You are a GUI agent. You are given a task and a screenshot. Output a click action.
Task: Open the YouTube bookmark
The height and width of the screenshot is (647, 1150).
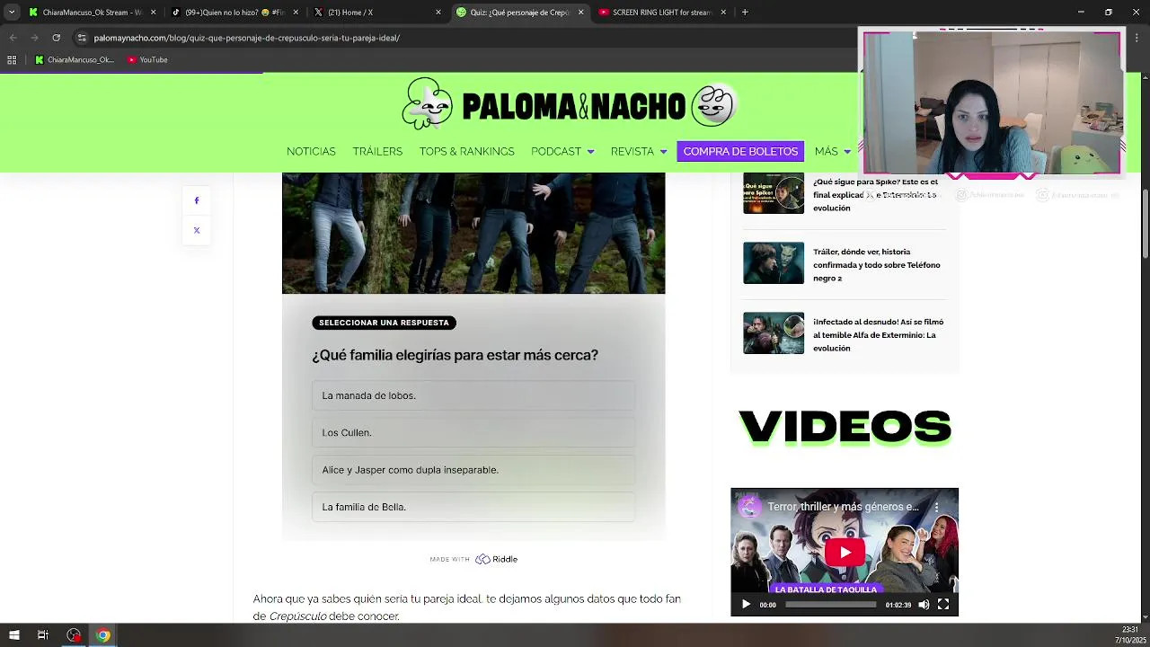point(147,60)
